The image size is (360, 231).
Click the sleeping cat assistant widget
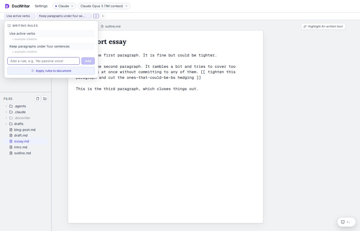click(x=346, y=222)
